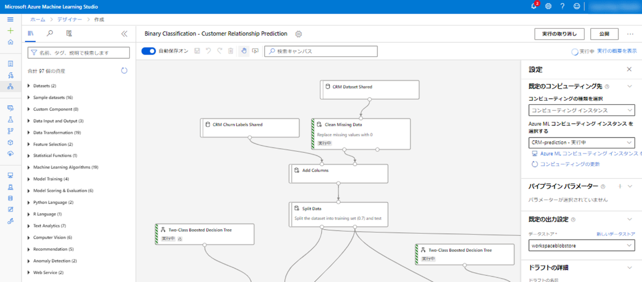Open the help question mark icon
The height and width of the screenshot is (282, 642).
[x=562, y=6]
